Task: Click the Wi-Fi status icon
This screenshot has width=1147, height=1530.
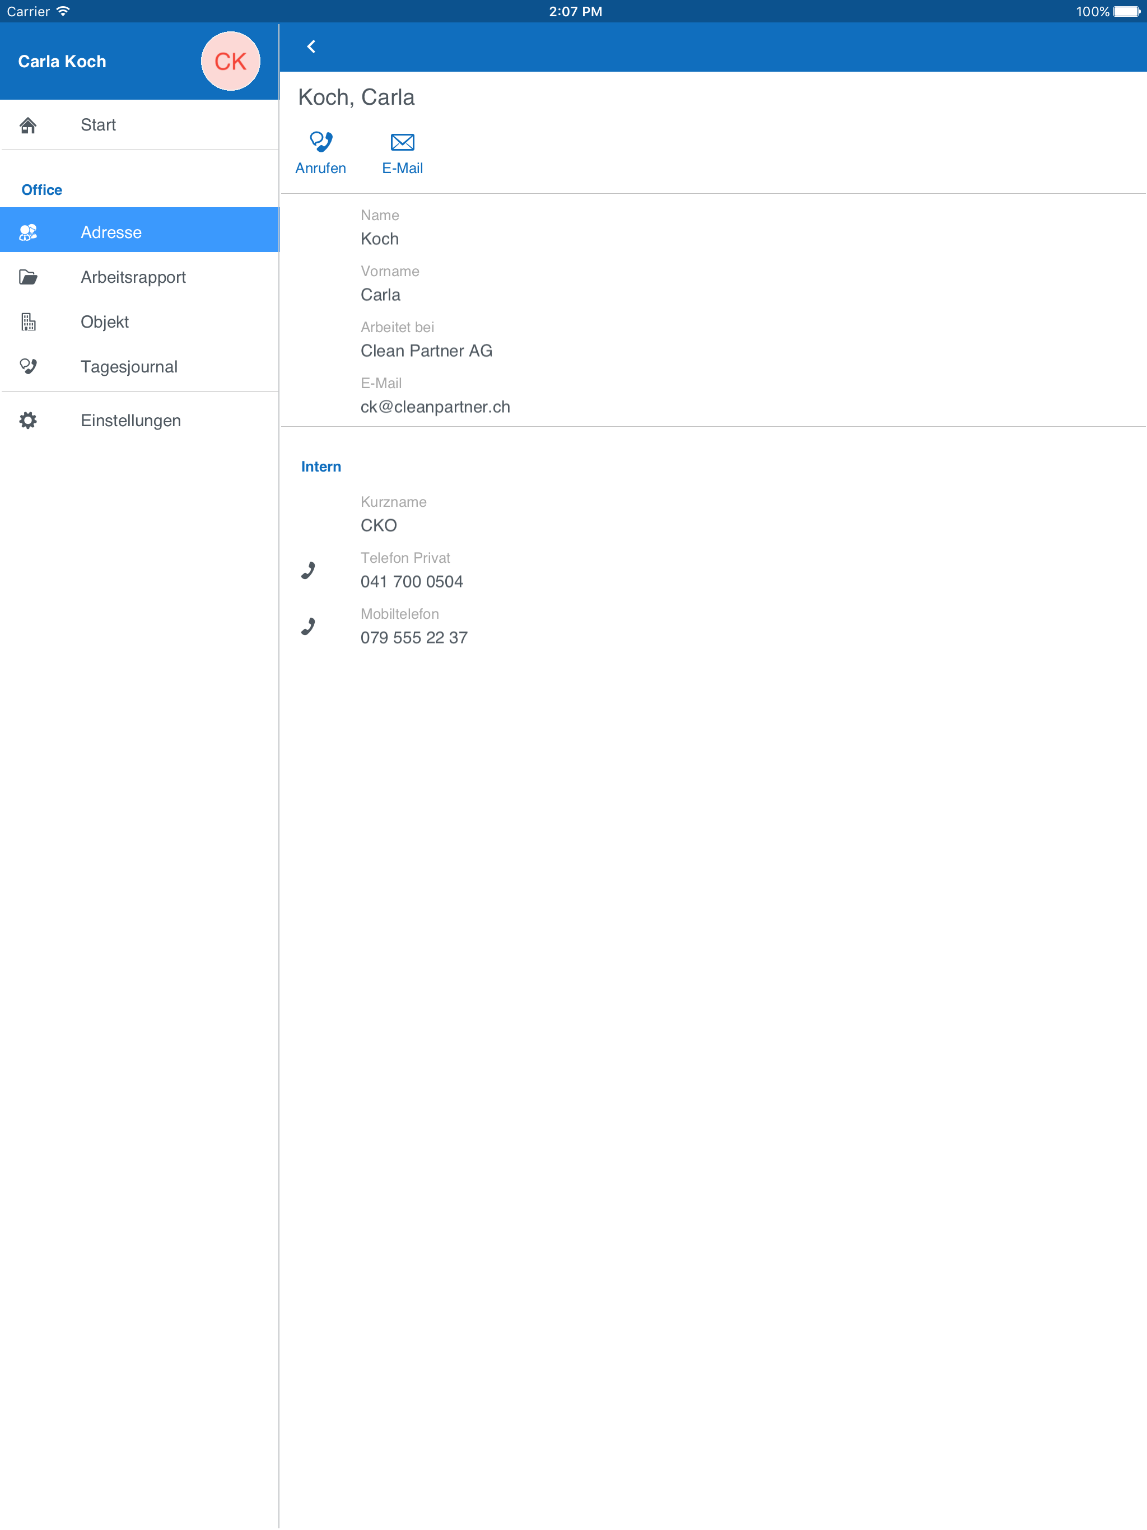Action: point(63,11)
